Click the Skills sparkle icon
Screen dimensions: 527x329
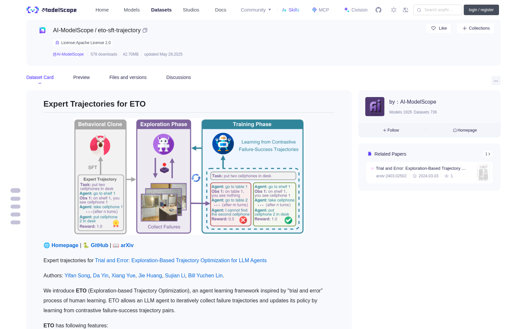284,10
